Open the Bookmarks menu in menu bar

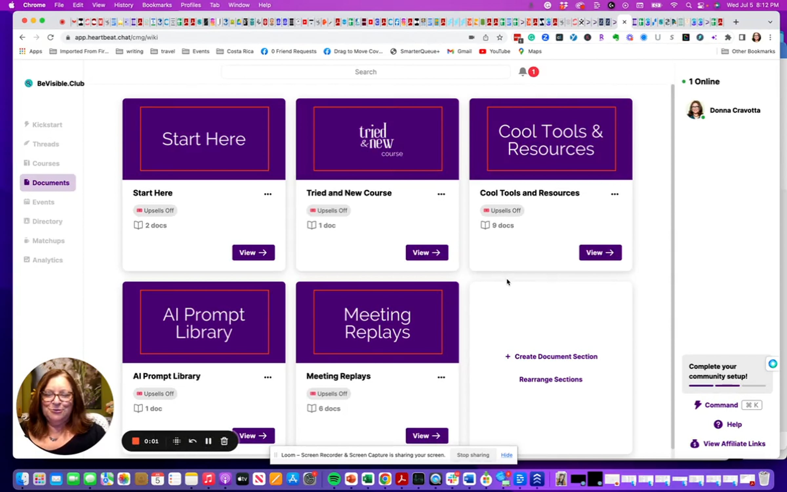tap(157, 5)
